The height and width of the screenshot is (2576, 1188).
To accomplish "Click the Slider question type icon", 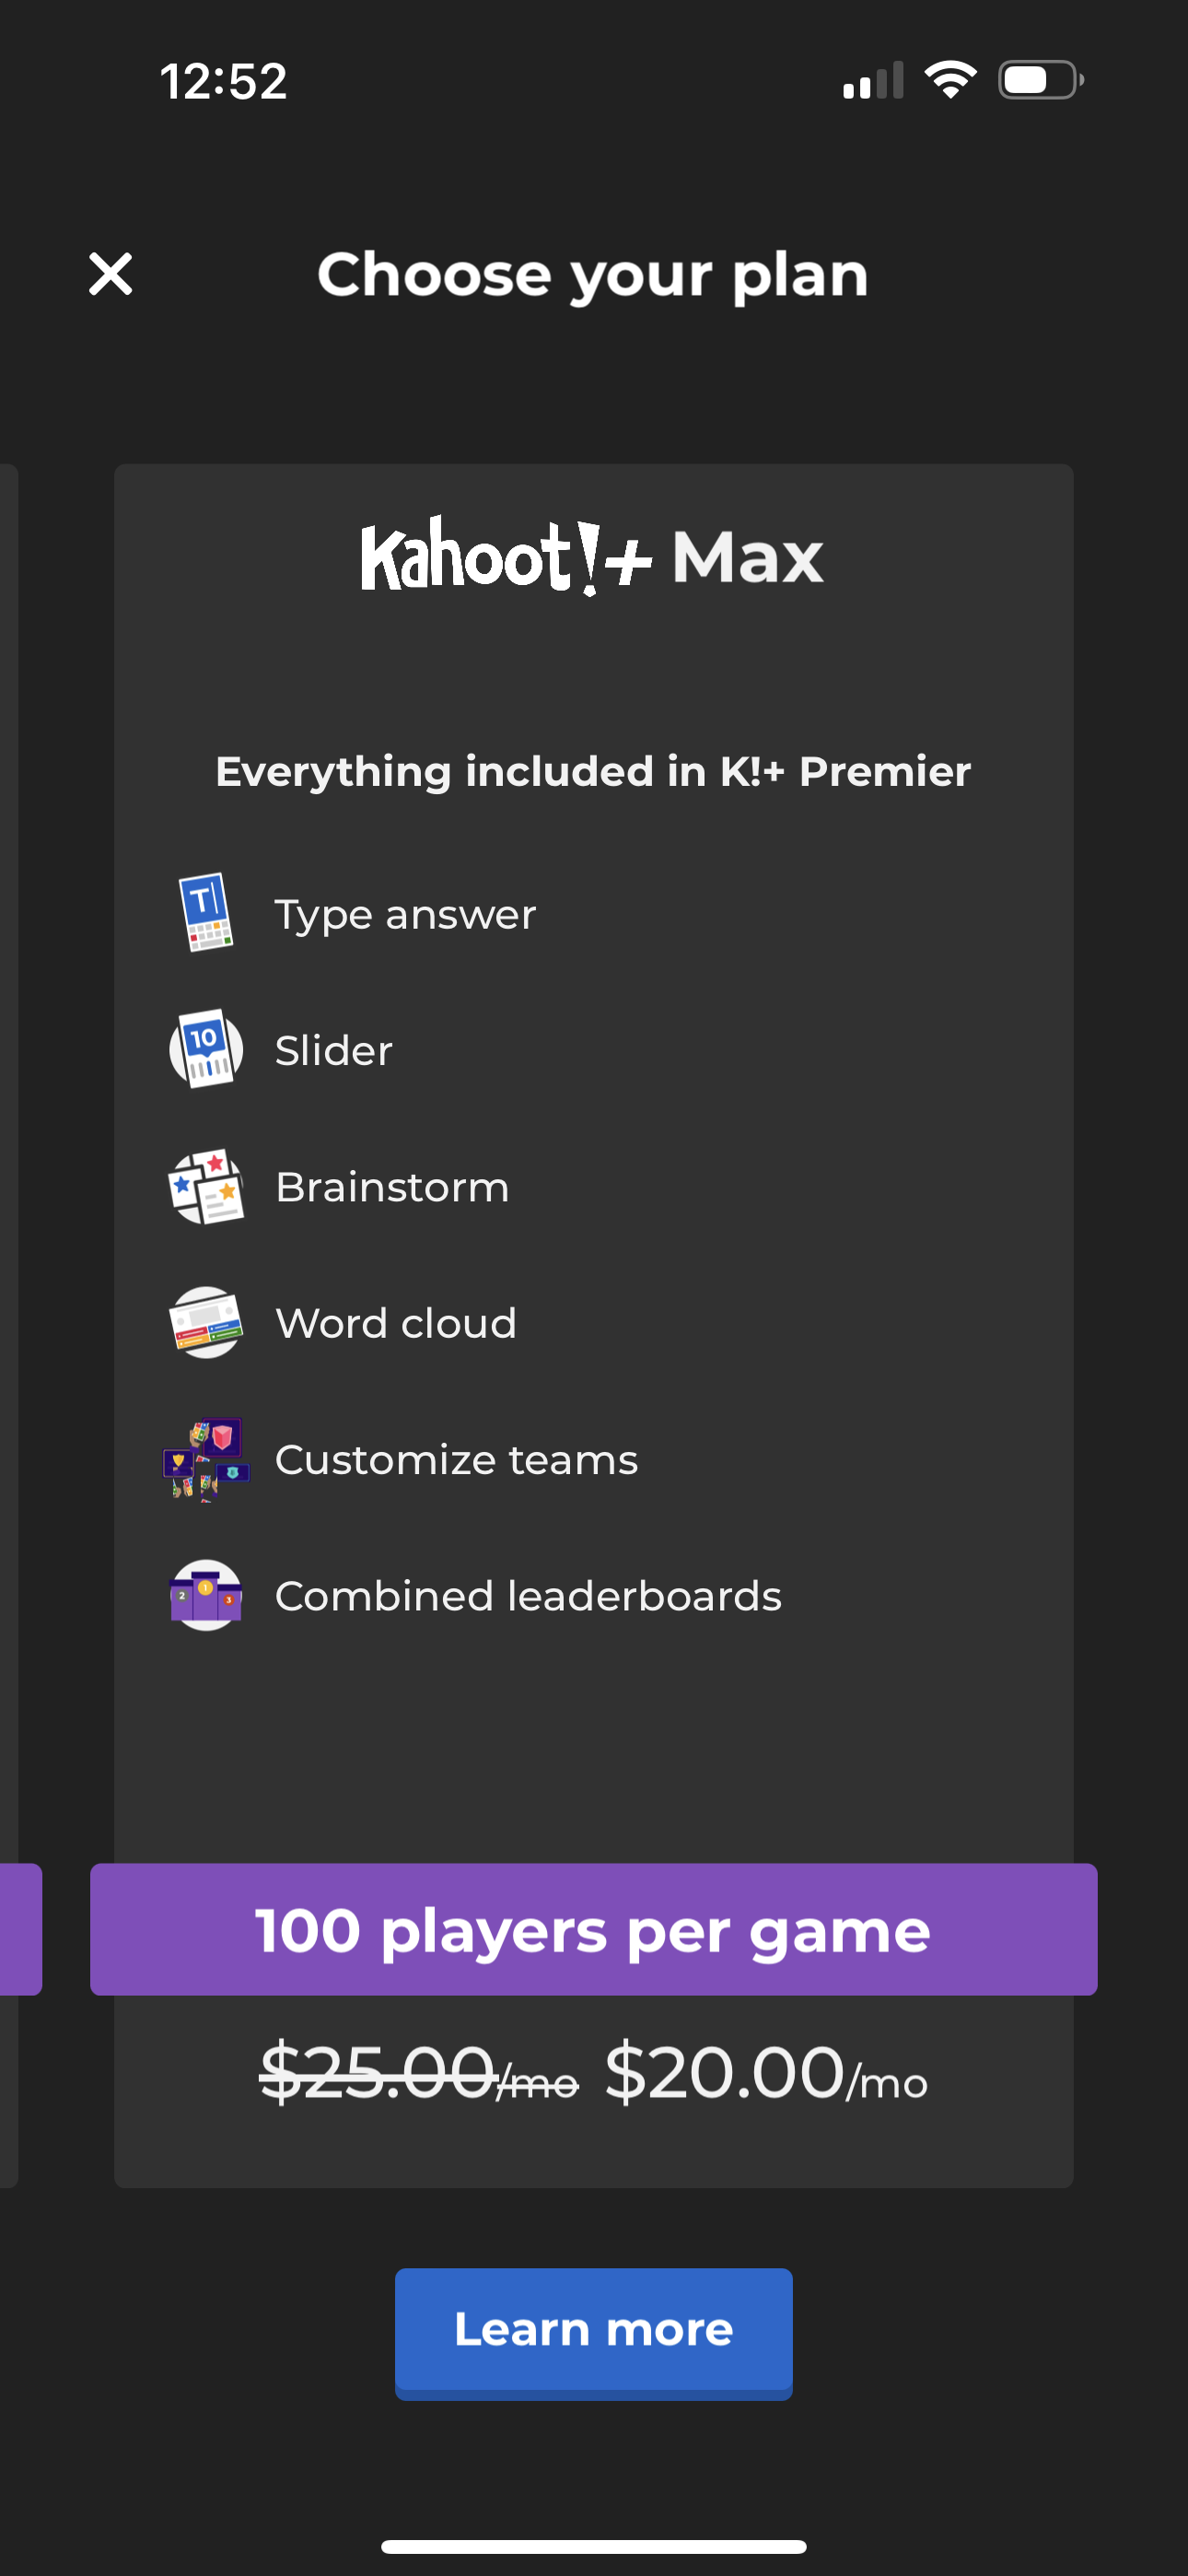I will (207, 1048).
